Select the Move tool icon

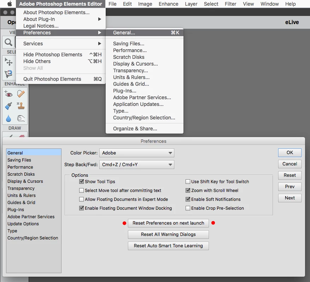point(8,62)
